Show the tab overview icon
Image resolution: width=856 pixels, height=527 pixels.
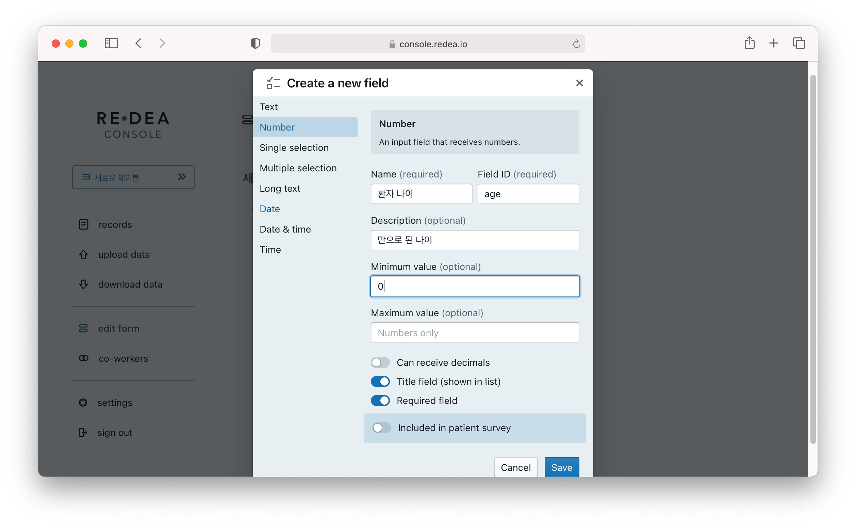coord(799,43)
